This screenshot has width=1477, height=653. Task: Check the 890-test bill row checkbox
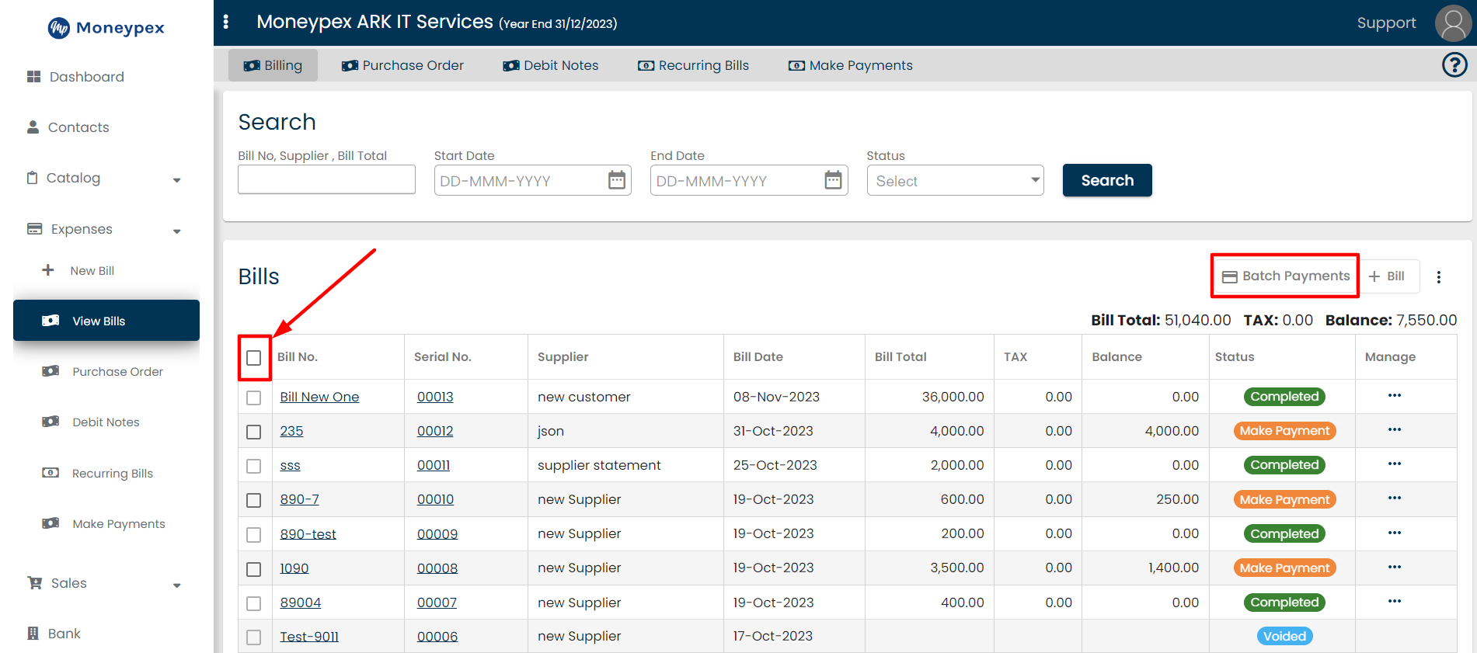pyautogui.click(x=254, y=534)
